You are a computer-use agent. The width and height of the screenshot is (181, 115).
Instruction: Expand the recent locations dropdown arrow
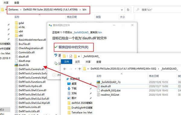pyautogui.click(x=75, y=69)
